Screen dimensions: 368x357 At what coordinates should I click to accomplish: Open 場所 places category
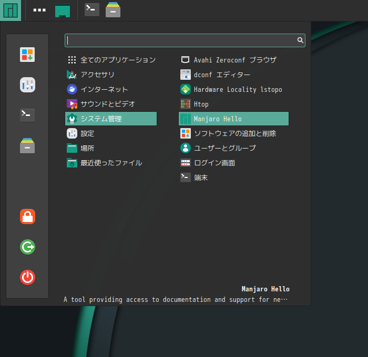pos(111,148)
